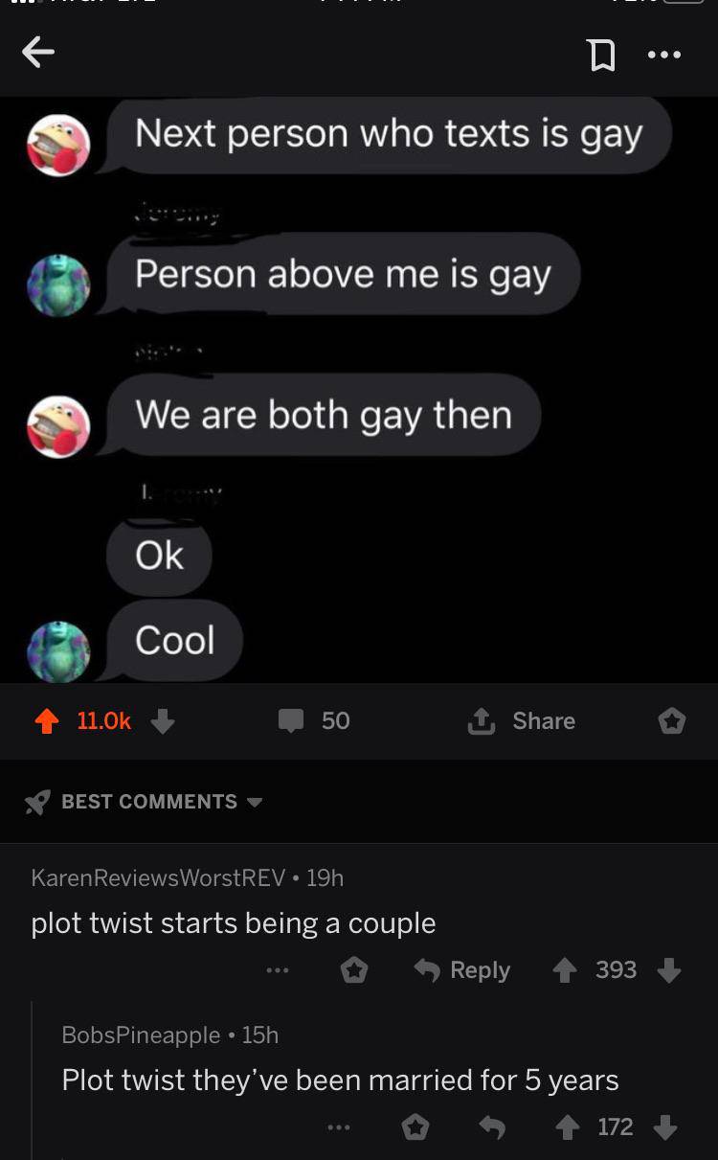Viewport: 718px width, 1160px height.
Task: Open KarenReviewsWorstREV's profile
Action: point(159,877)
